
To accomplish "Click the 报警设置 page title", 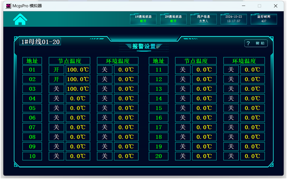I will [144, 46].
